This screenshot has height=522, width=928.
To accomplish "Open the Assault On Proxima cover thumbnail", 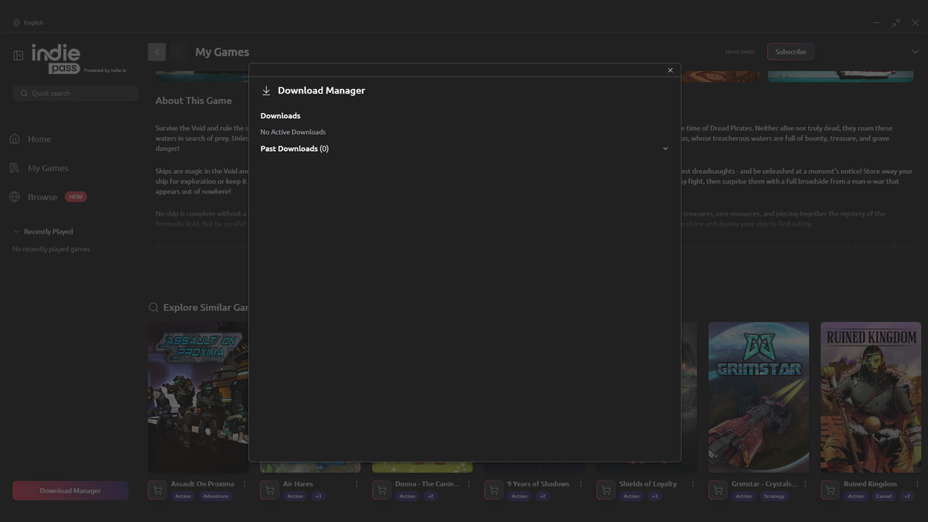I will point(198,397).
